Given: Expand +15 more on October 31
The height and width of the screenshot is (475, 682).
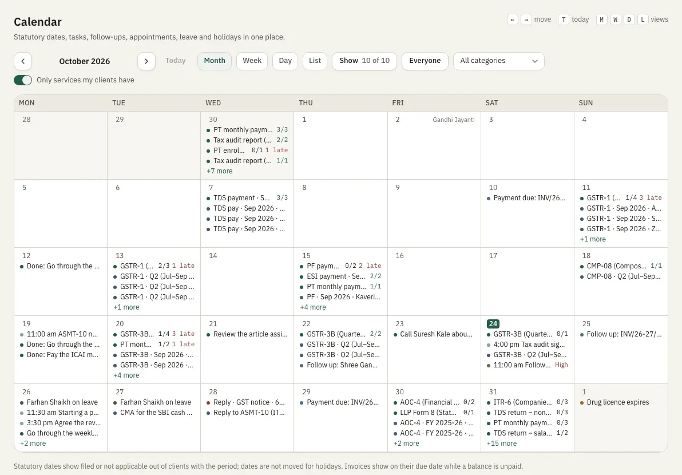Looking at the screenshot, I should (x=502, y=444).
